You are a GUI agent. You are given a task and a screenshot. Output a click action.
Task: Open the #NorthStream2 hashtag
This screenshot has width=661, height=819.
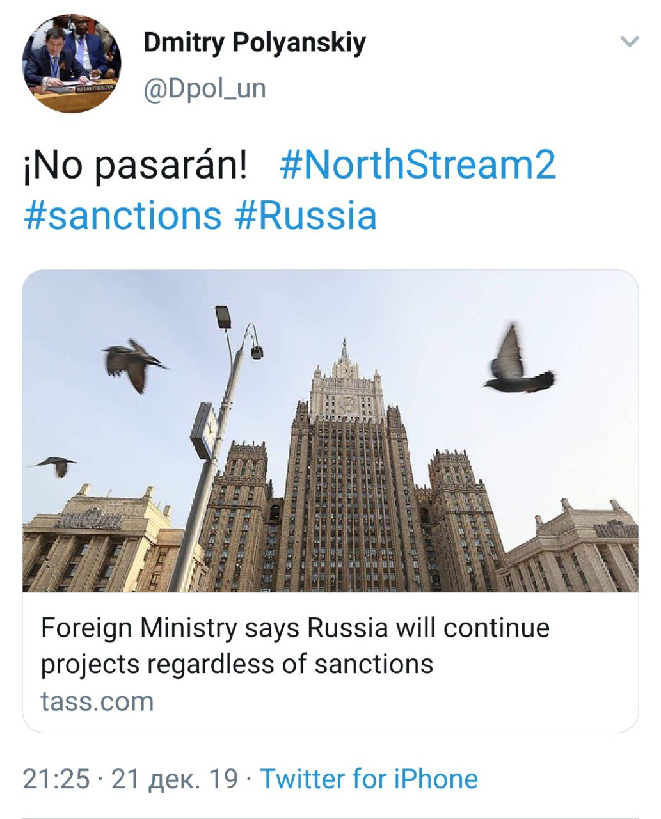[418, 164]
